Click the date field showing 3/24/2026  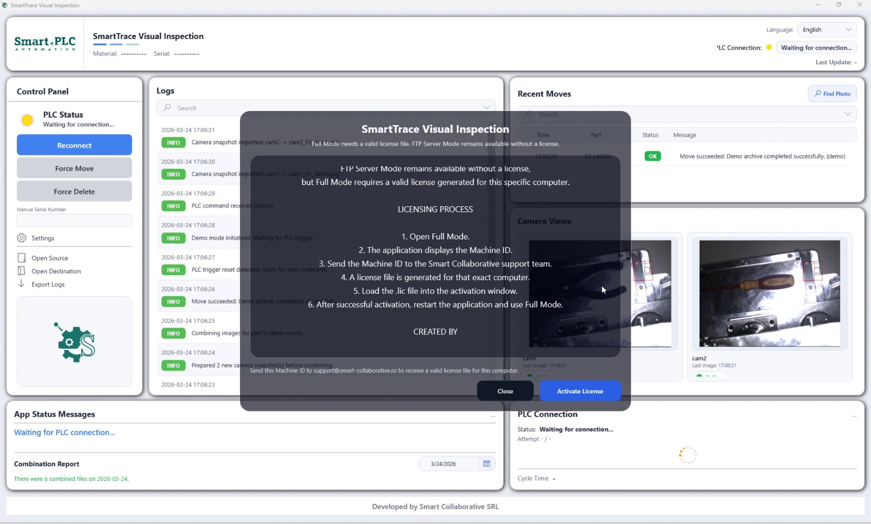[x=457, y=464]
